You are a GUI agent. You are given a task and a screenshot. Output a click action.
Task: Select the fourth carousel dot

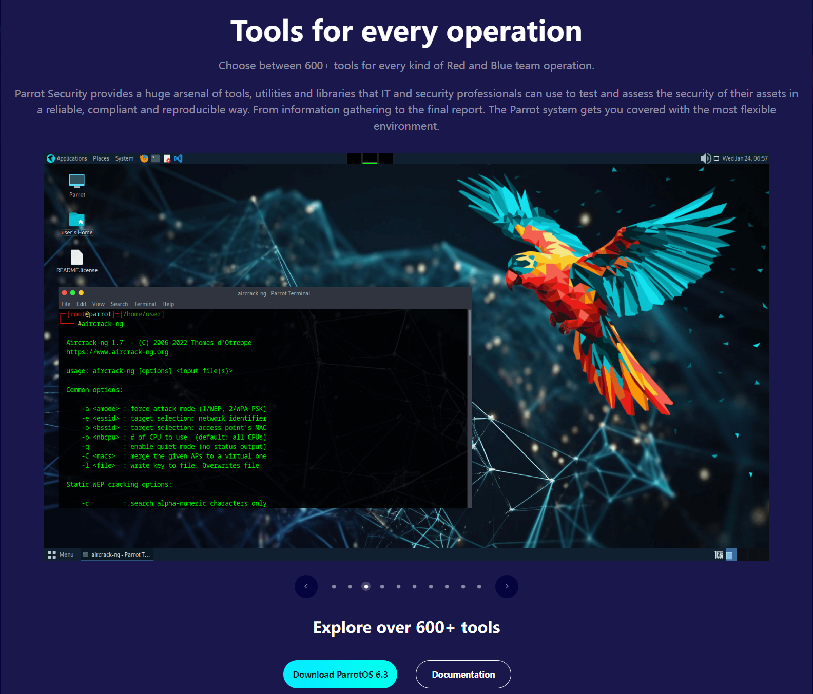click(x=382, y=586)
